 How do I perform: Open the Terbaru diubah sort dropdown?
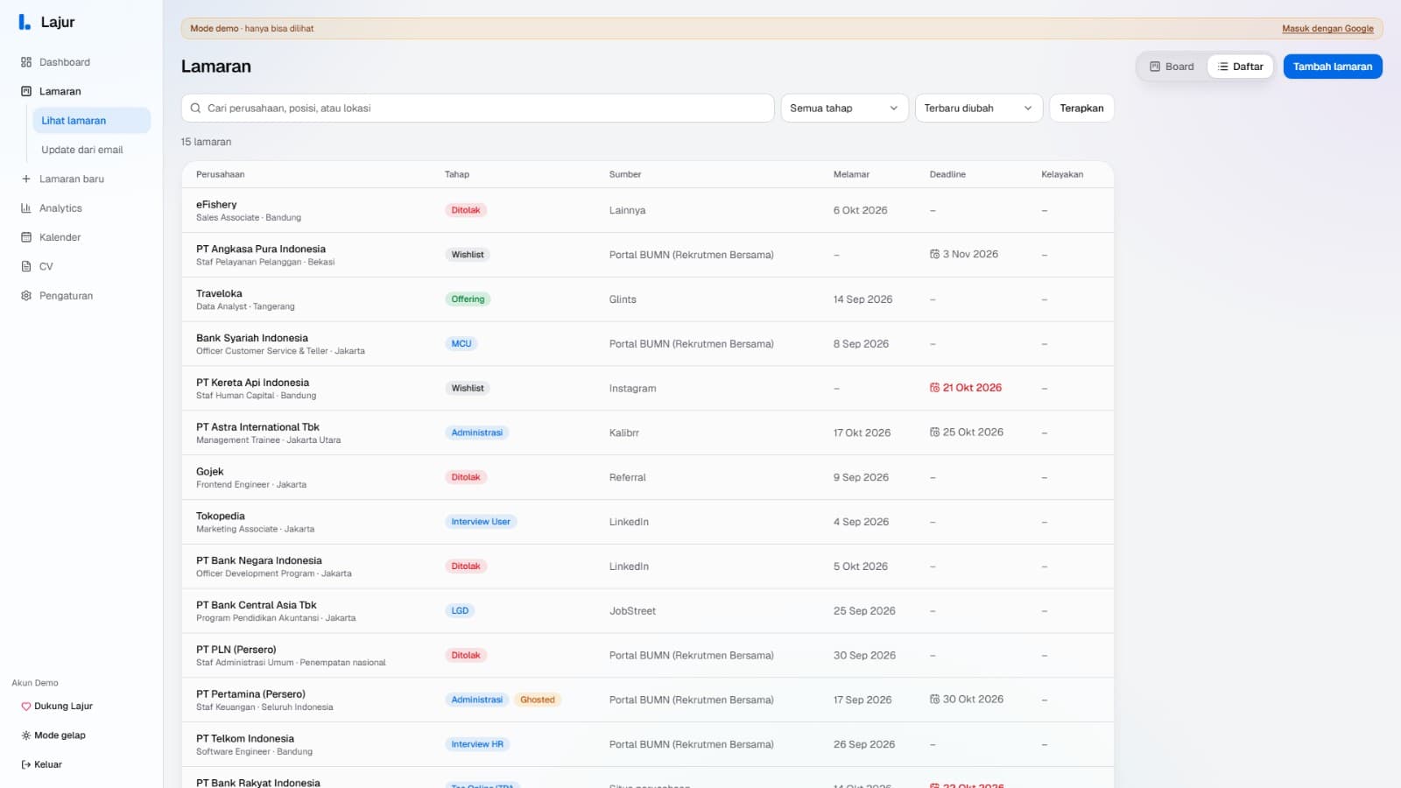979,109
